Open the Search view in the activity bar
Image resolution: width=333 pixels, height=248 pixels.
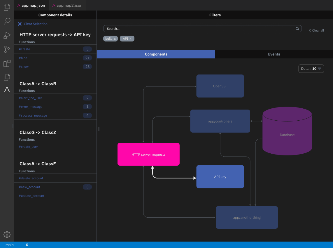pyautogui.click(x=7, y=21)
